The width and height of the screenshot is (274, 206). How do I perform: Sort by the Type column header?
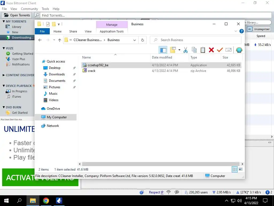click(x=205, y=57)
